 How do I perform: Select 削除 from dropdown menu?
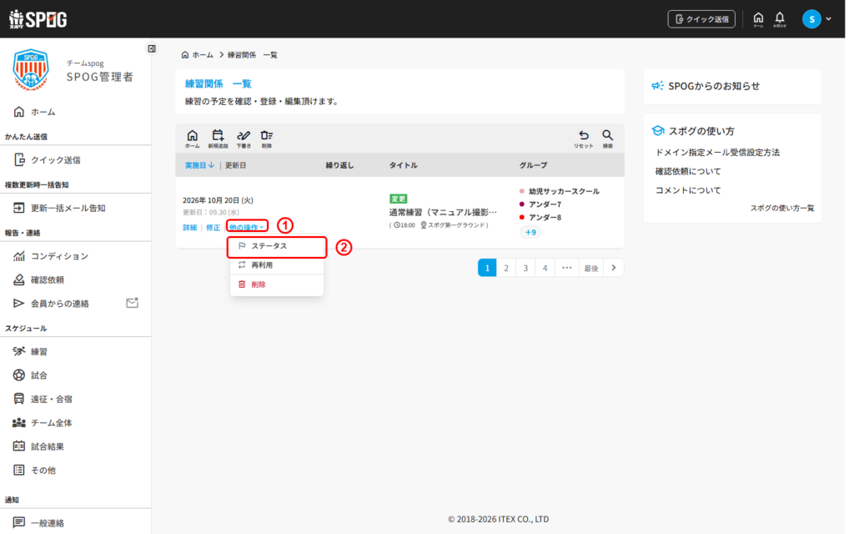click(x=277, y=285)
